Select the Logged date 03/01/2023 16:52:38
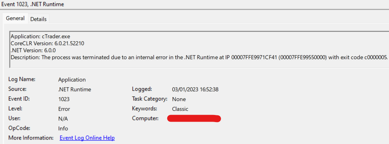This screenshot has height=144, width=389. click(x=195, y=90)
